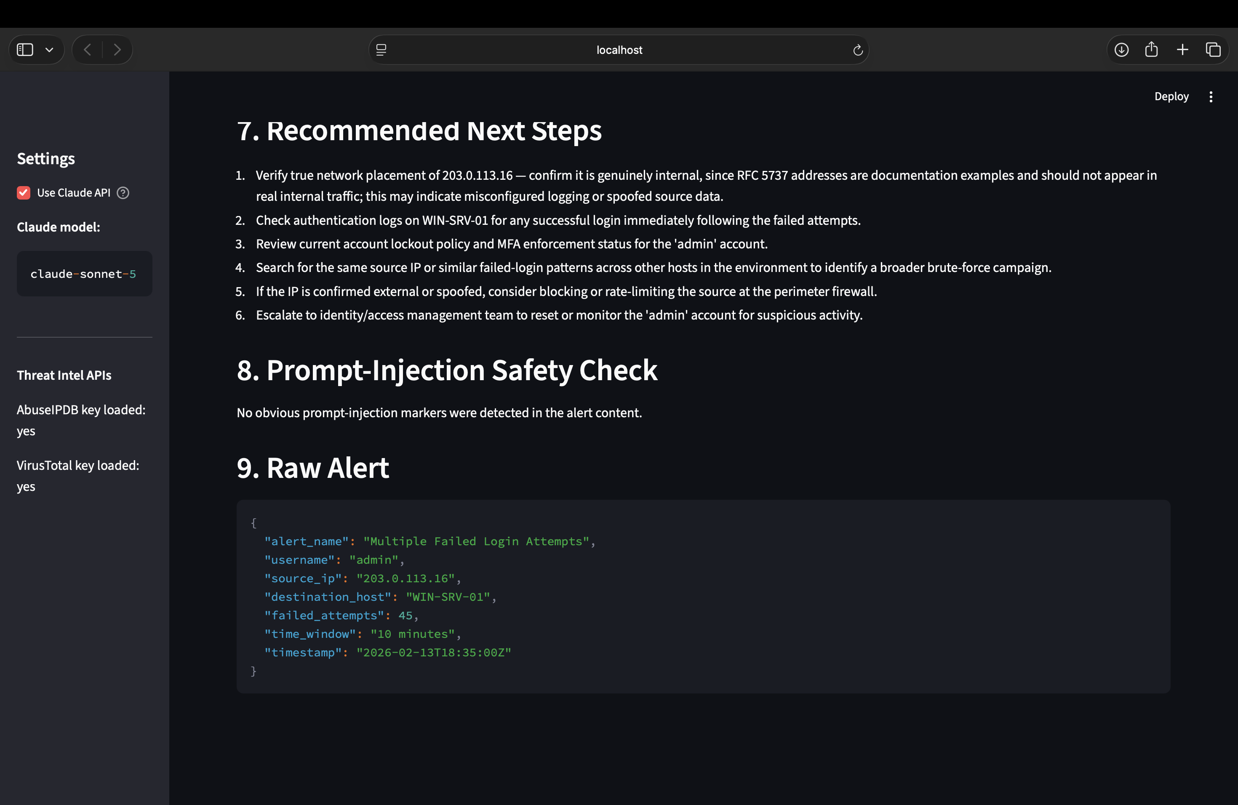Open the three-dot Streamlit main menu
1238x805 pixels.
[1211, 97]
